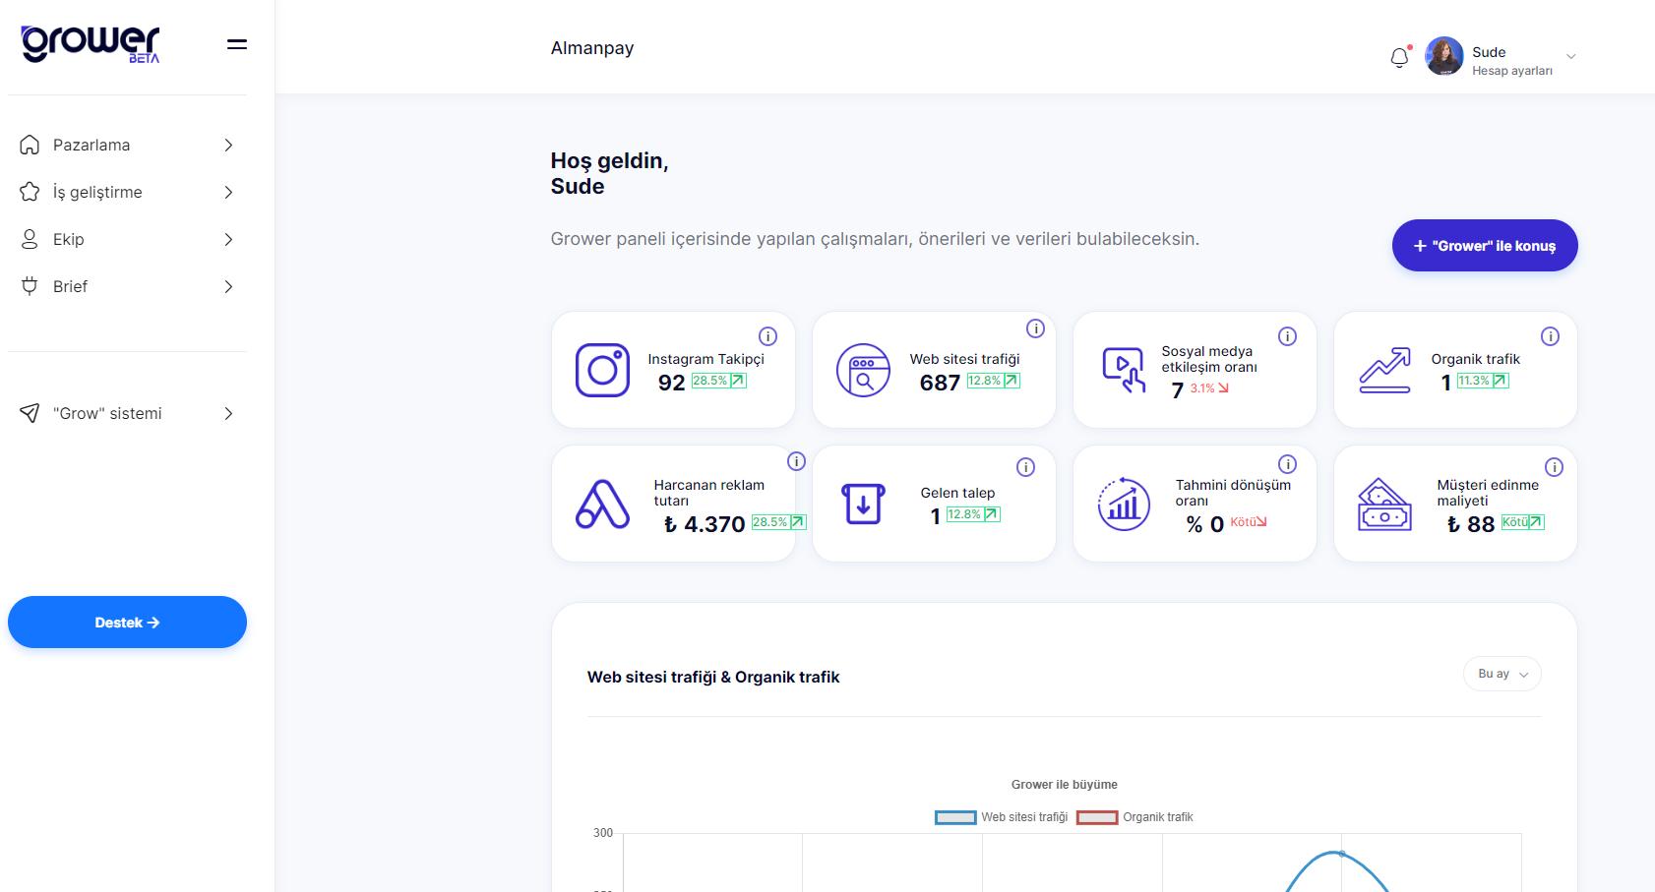Click the Grower ile büyüme chart title
The height and width of the screenshot is (892, 1655).
click(x=1065, y=785)
